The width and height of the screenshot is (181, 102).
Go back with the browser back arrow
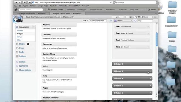tap(16, 2)
